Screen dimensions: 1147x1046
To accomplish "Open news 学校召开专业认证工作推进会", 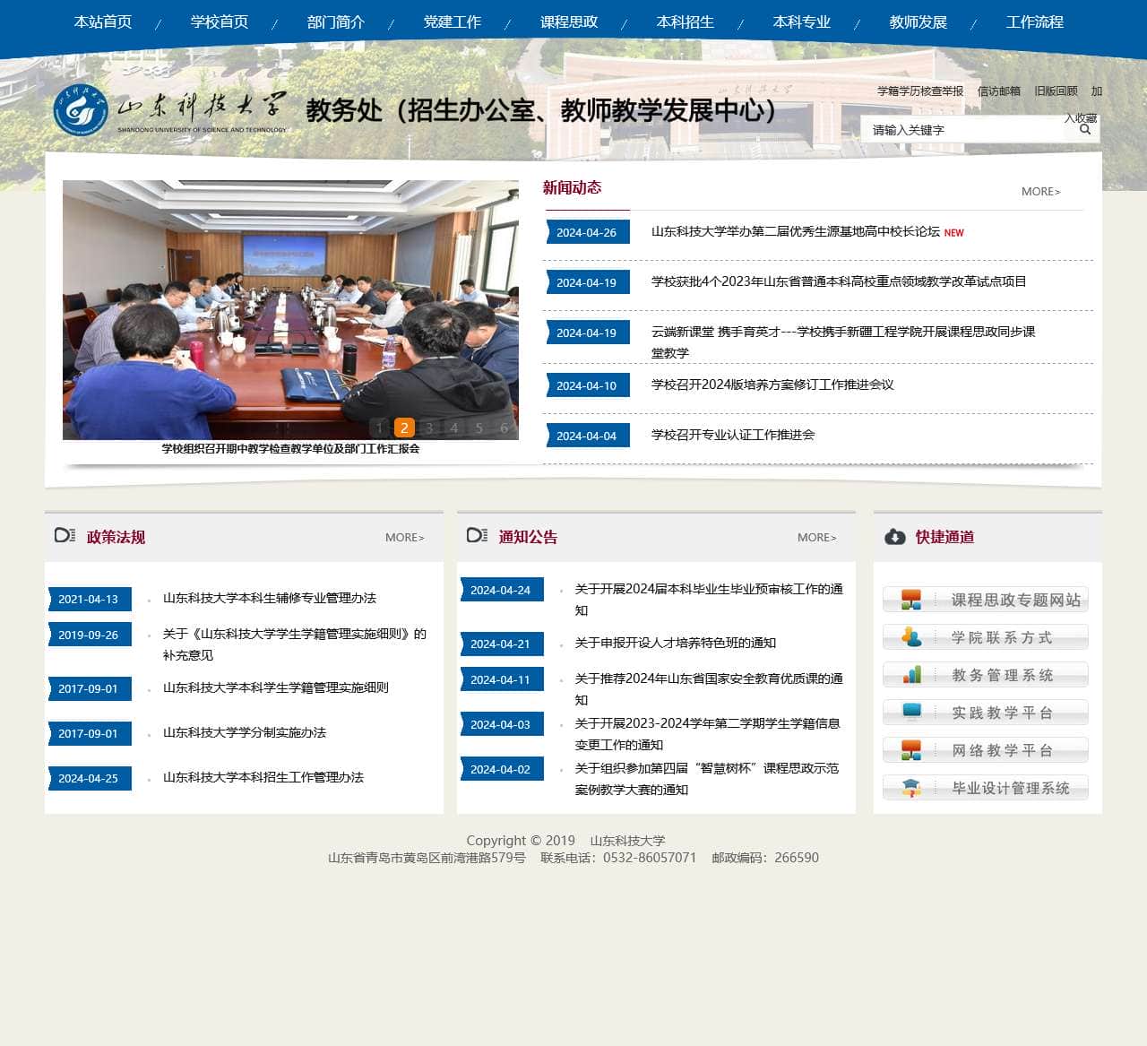I will click(733, 435).
